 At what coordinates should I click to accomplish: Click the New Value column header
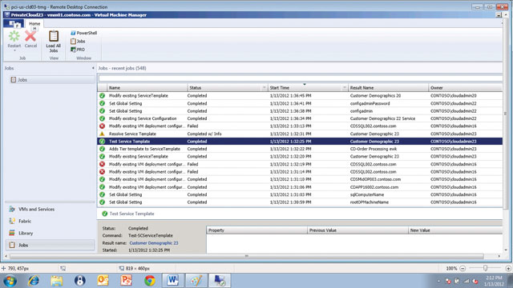pyautogui.click(x=455, y=230)
